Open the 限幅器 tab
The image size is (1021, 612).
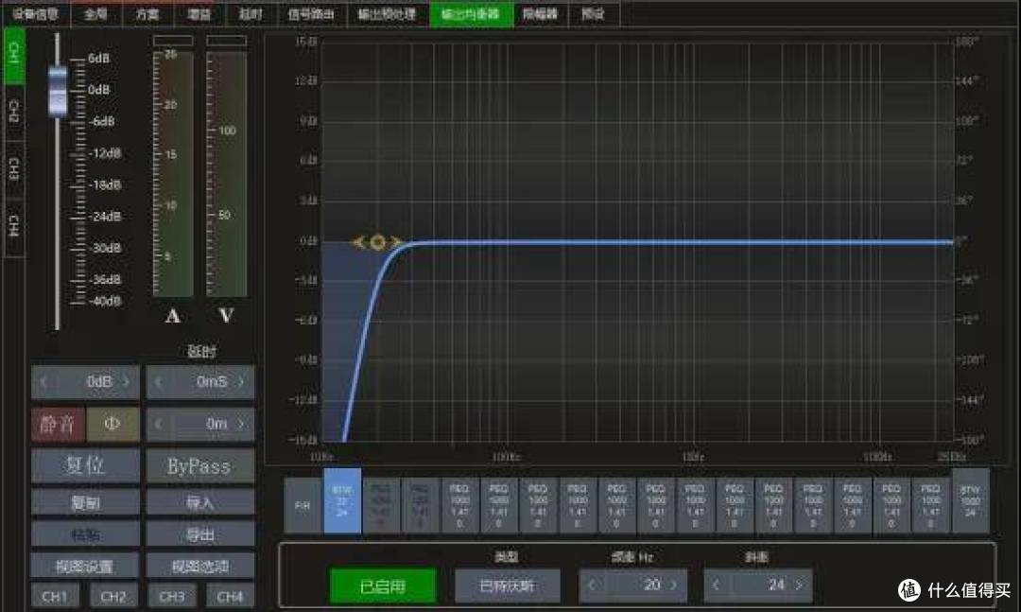(x=541, y=13)
